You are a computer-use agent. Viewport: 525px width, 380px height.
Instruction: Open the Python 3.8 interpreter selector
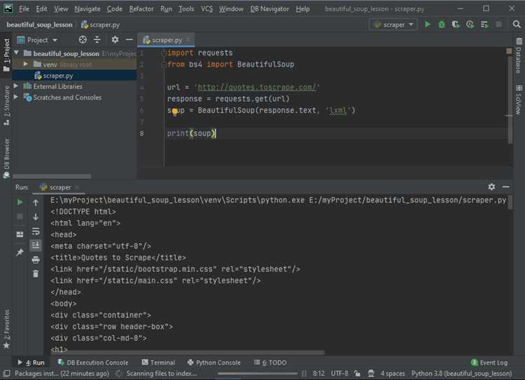click(x=462, y=373)
